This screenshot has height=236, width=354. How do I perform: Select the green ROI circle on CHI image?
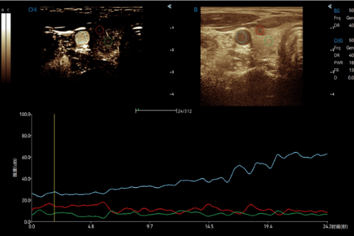click(108, 41)
